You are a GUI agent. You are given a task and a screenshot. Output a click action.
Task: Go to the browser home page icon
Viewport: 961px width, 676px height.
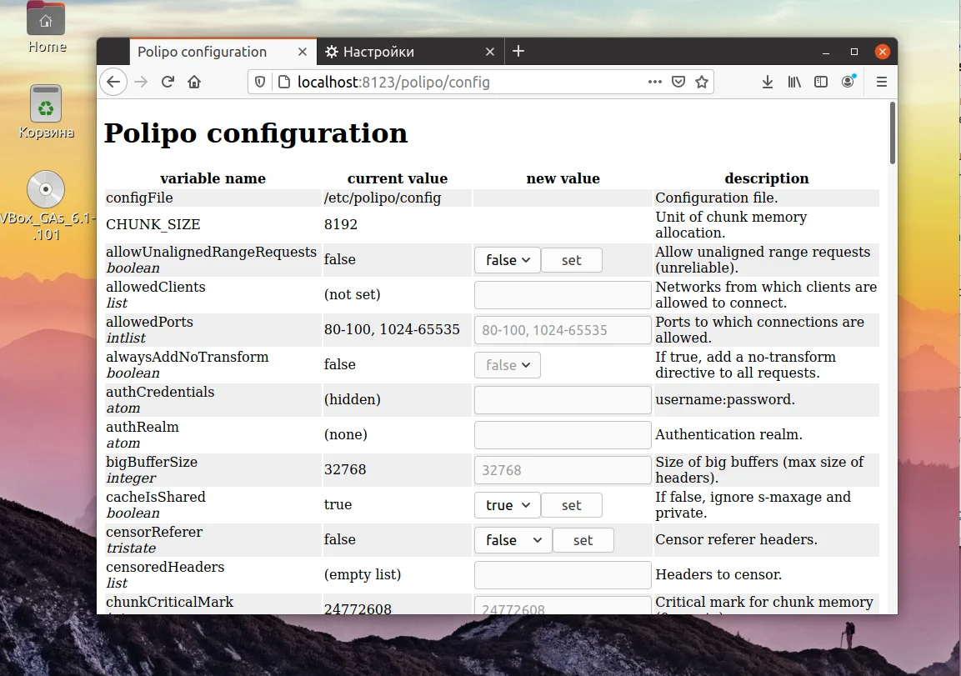click(x=194, y=82)
